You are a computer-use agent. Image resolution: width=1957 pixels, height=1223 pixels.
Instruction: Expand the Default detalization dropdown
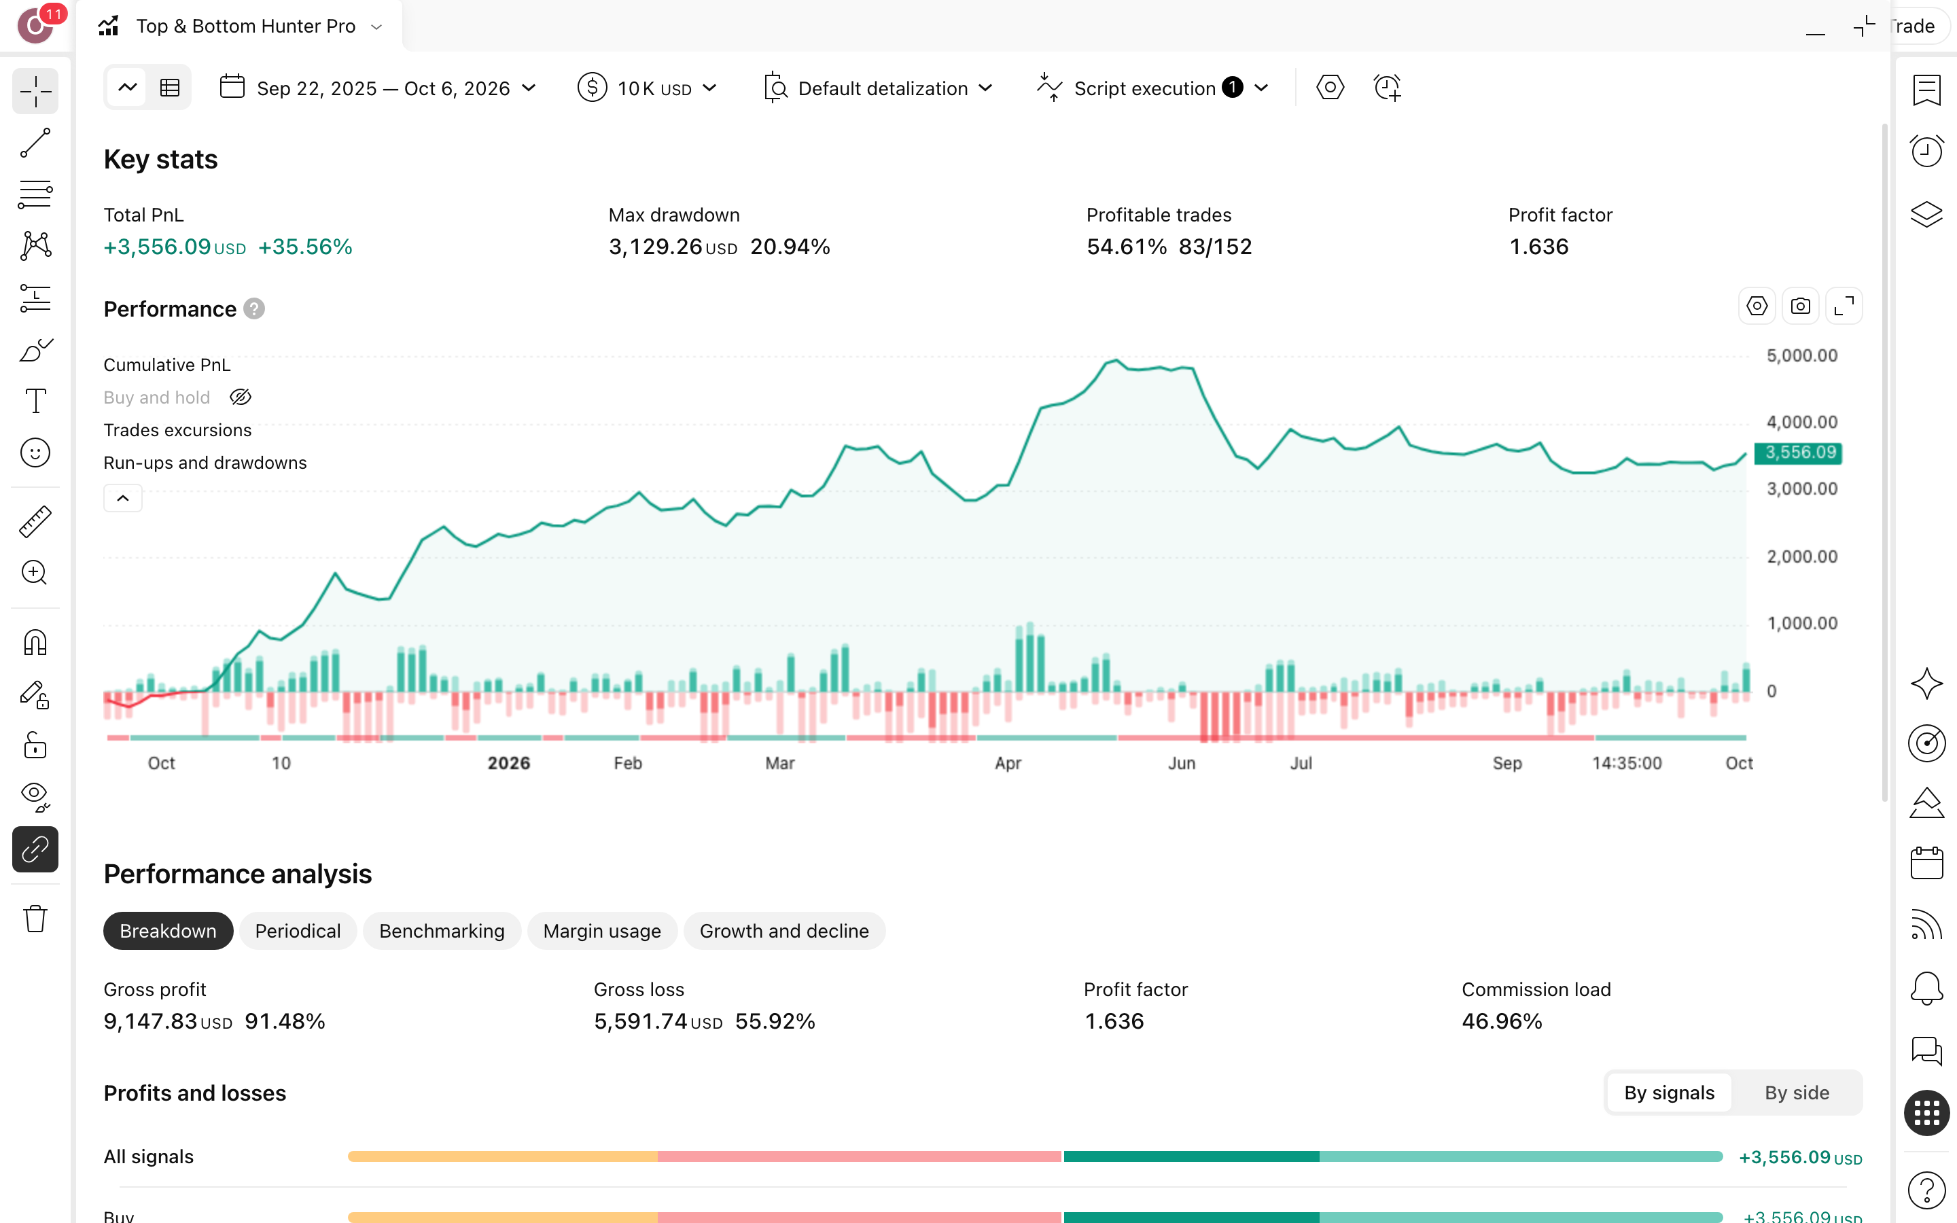[x=878, y=88]
